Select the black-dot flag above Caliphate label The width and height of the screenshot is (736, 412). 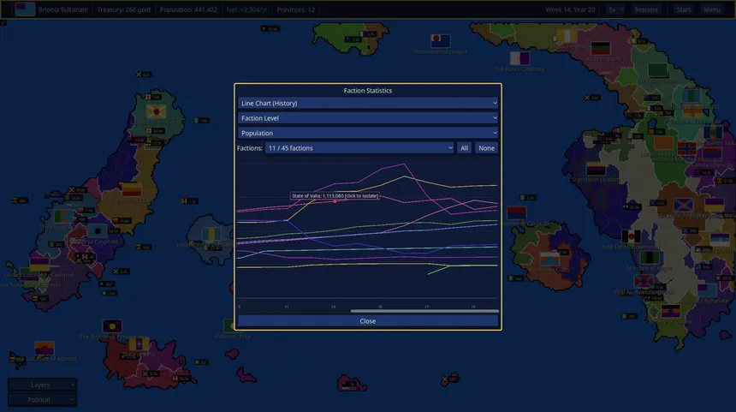click(x=98, y=230)
